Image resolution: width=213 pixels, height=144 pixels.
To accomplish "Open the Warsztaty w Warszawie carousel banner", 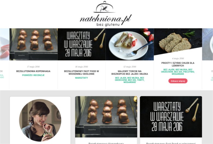I will point(82,44).
